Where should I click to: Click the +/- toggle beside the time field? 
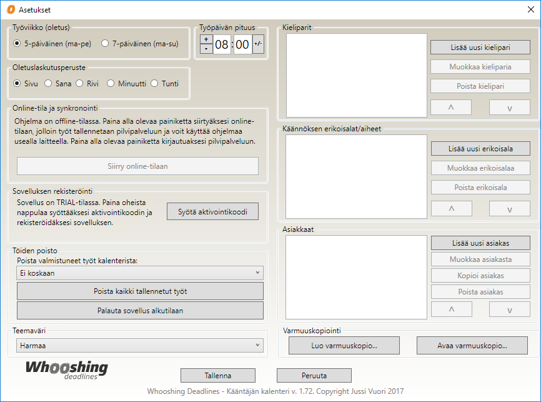pos(258,44)
